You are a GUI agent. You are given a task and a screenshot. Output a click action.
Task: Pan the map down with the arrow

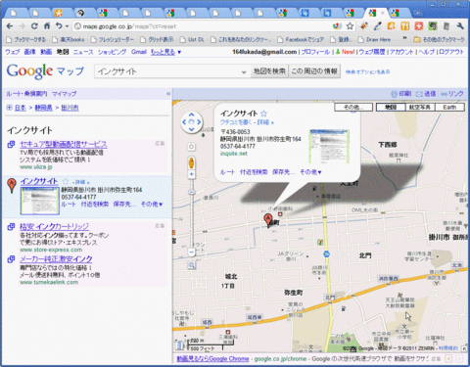192,129
